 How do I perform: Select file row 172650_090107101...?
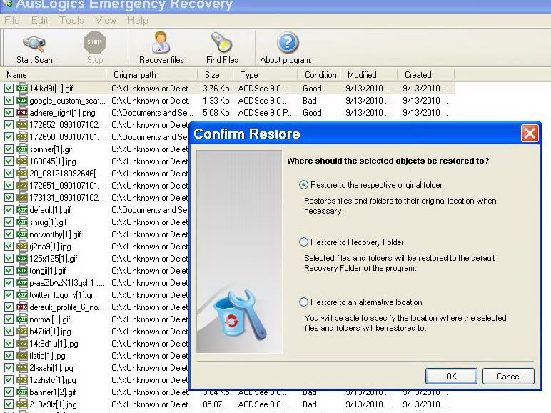[x=67, y=137]
